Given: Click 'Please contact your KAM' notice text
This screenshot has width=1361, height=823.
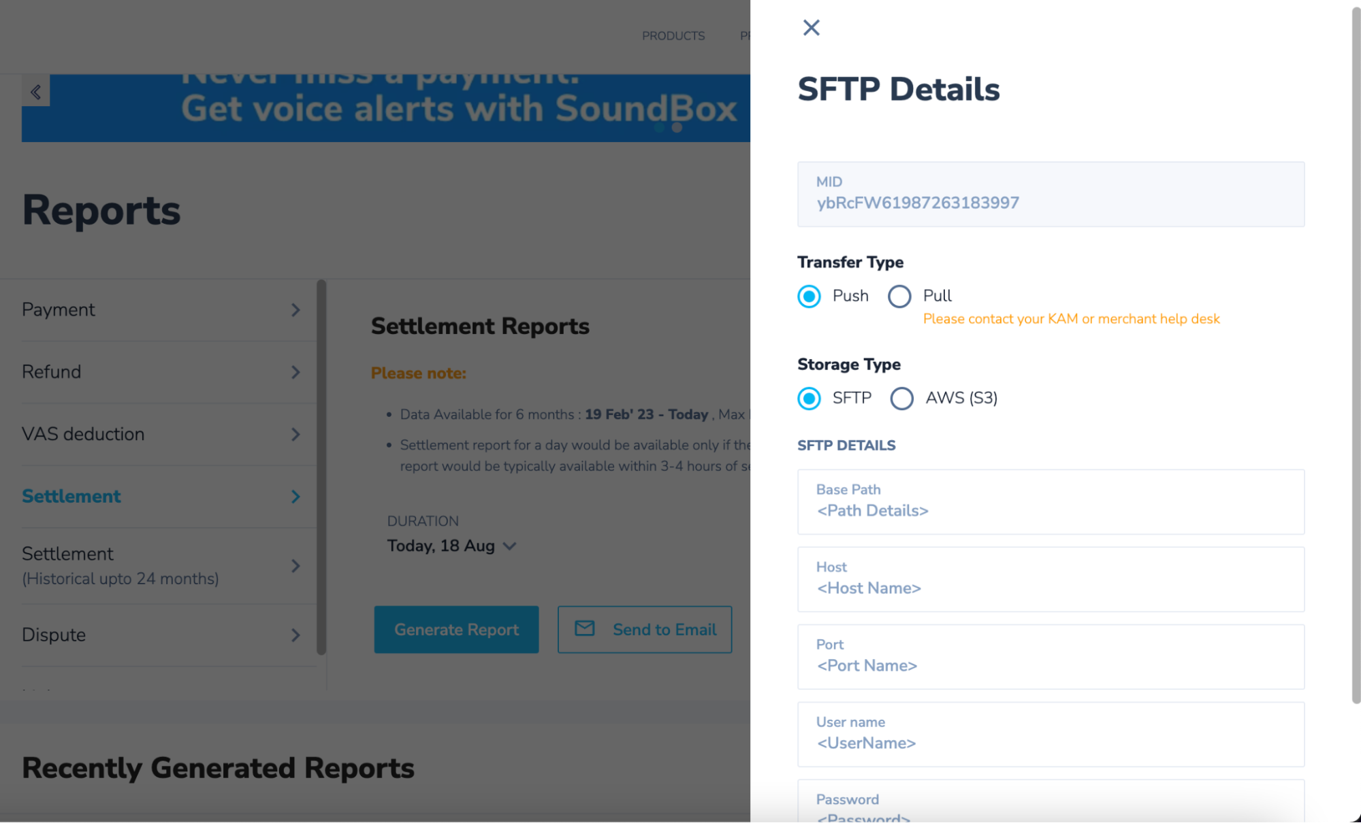Looking at the screenshot, I should [x=1071, y=319].
